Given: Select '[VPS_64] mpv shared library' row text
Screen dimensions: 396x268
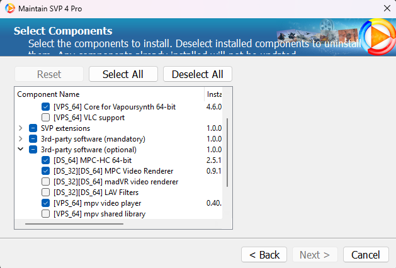Looking at the screenshot, I should 99,214.
